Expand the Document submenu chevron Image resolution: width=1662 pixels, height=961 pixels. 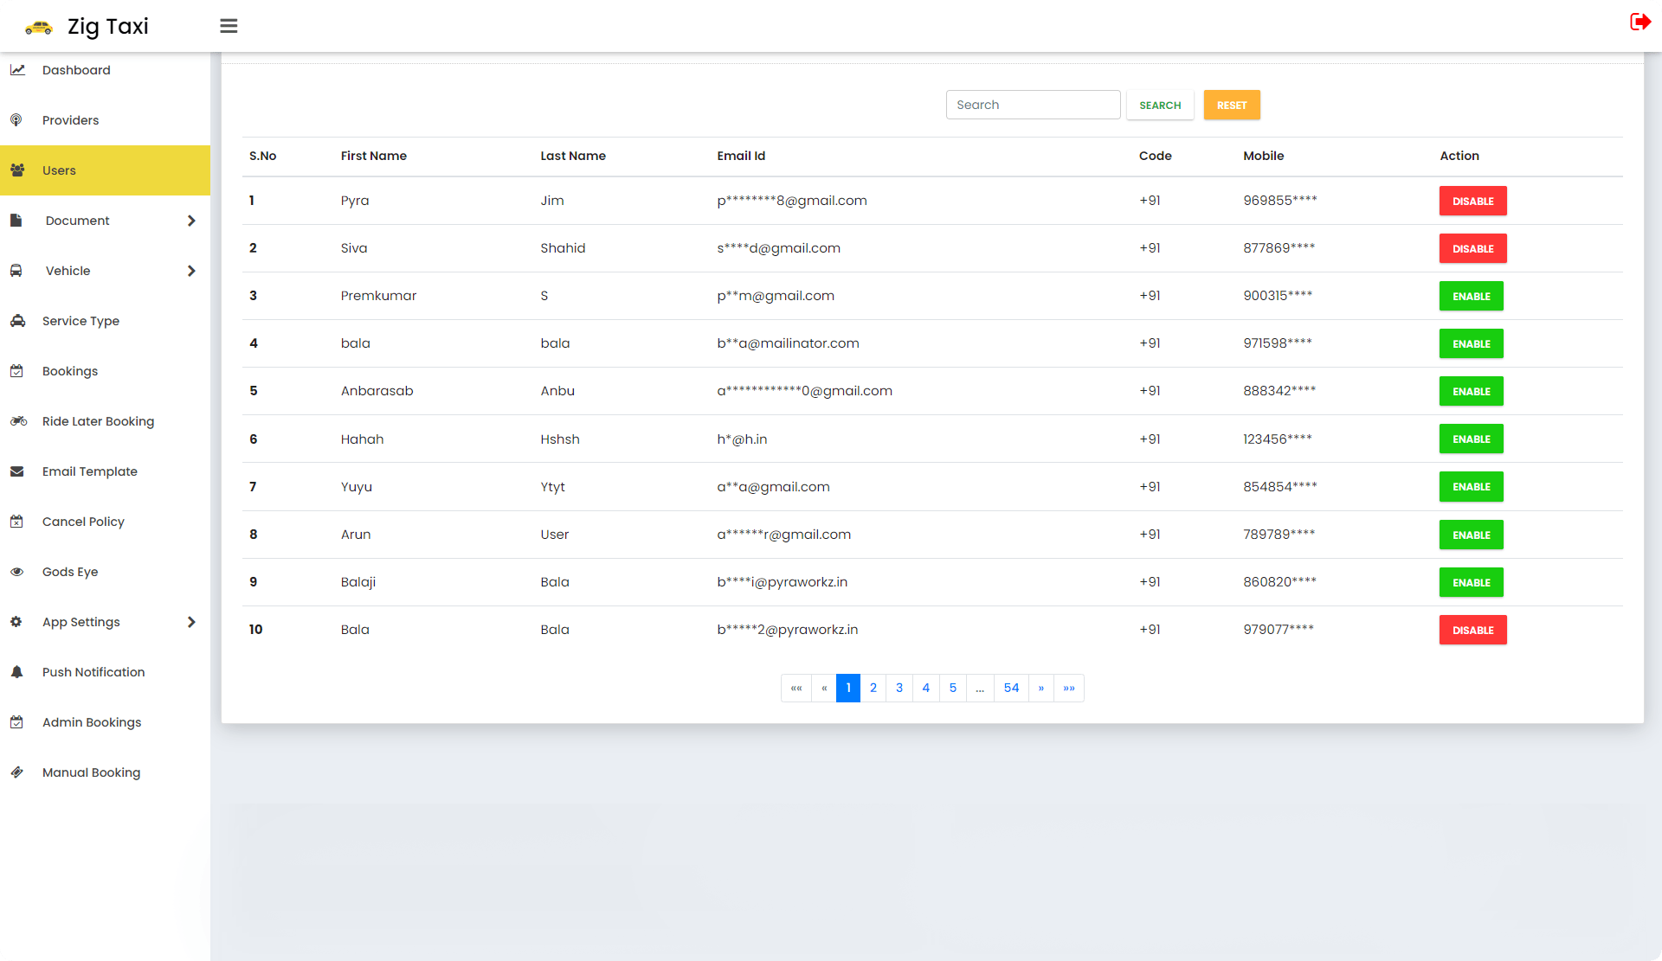tap(191, 221)
